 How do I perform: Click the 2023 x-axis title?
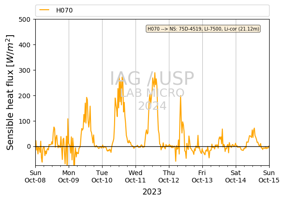click(152, 192)
